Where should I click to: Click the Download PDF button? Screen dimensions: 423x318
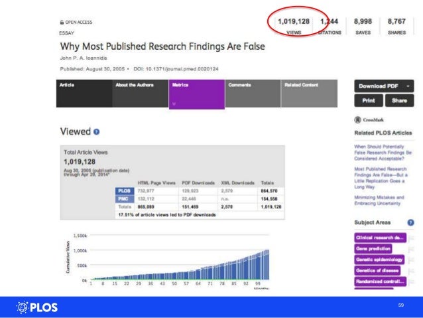tap(384, 86)
